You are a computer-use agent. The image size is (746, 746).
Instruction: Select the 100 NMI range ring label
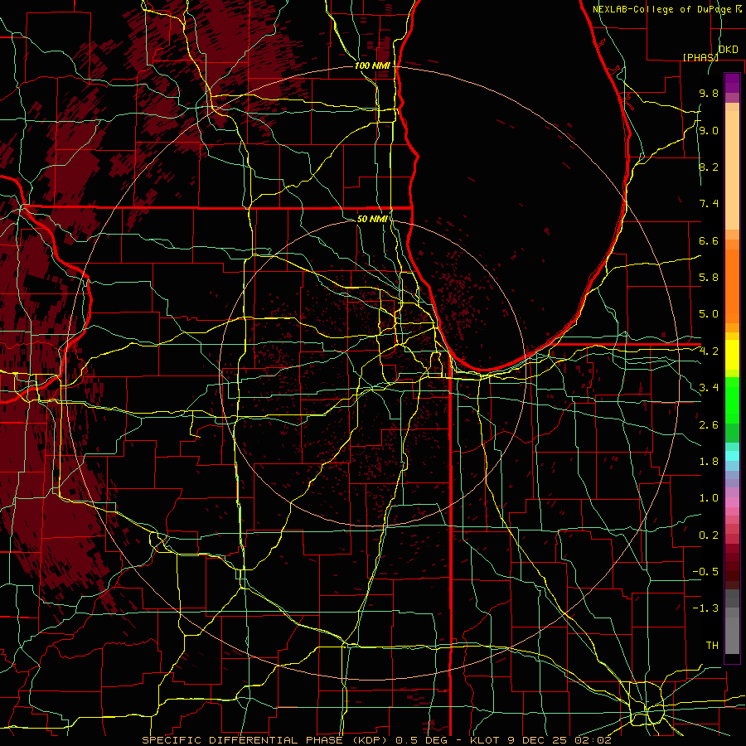pyautogui.click(x=372, y=65)
